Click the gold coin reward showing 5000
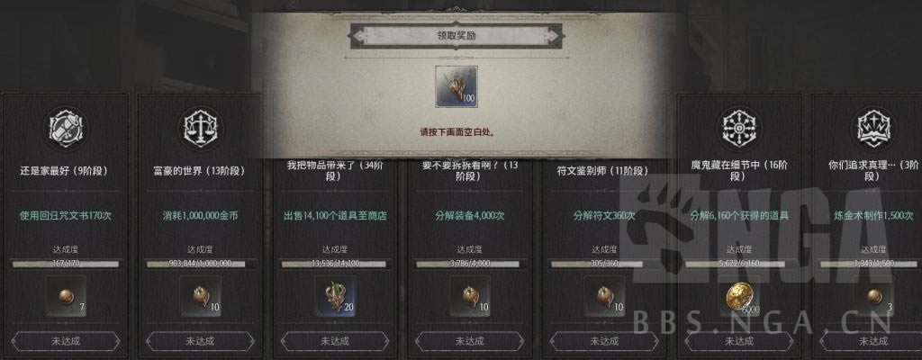This screenshot has width=922, height=360. (739, 296)
